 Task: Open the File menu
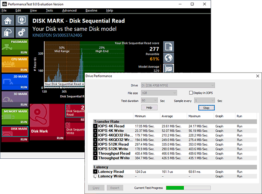tap(4, 10)
